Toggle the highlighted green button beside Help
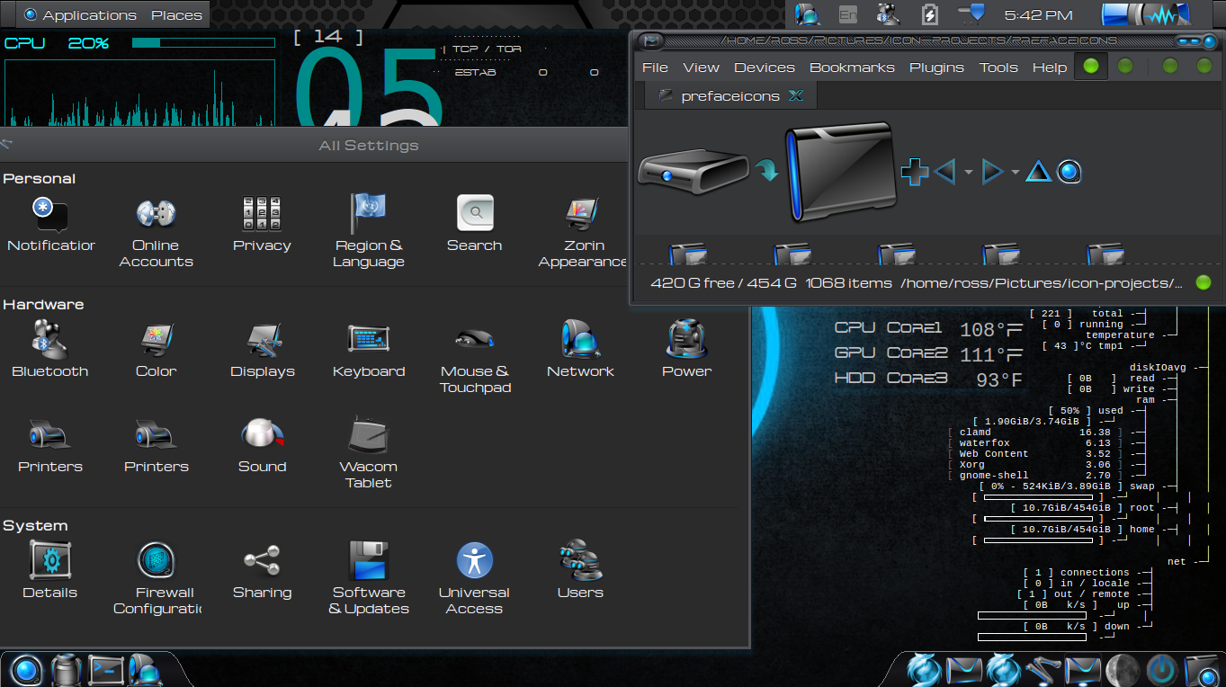 [x=1091, y=67]
